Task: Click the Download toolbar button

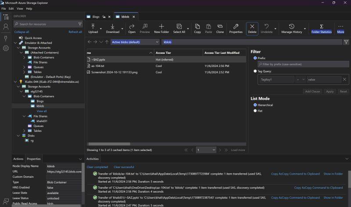Action: (113, 28)
